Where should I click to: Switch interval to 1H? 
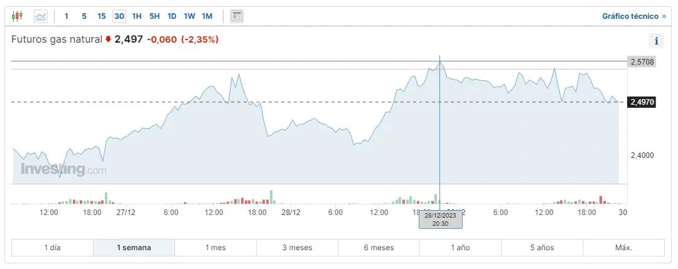(137, 16)
